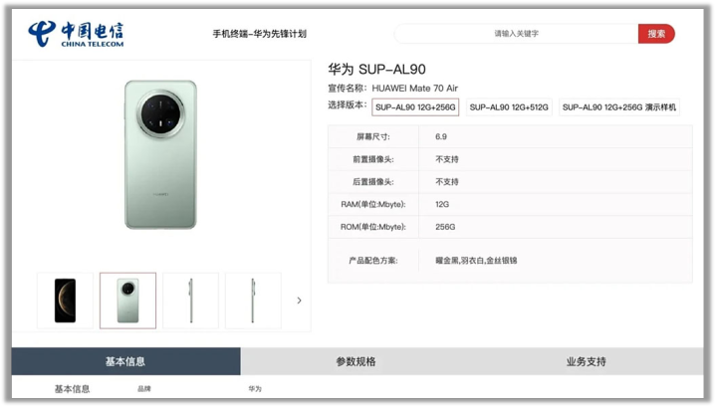Select the 12G+256G 演示样机 demo version
716x407 pixels.
[x=618, y=107]
